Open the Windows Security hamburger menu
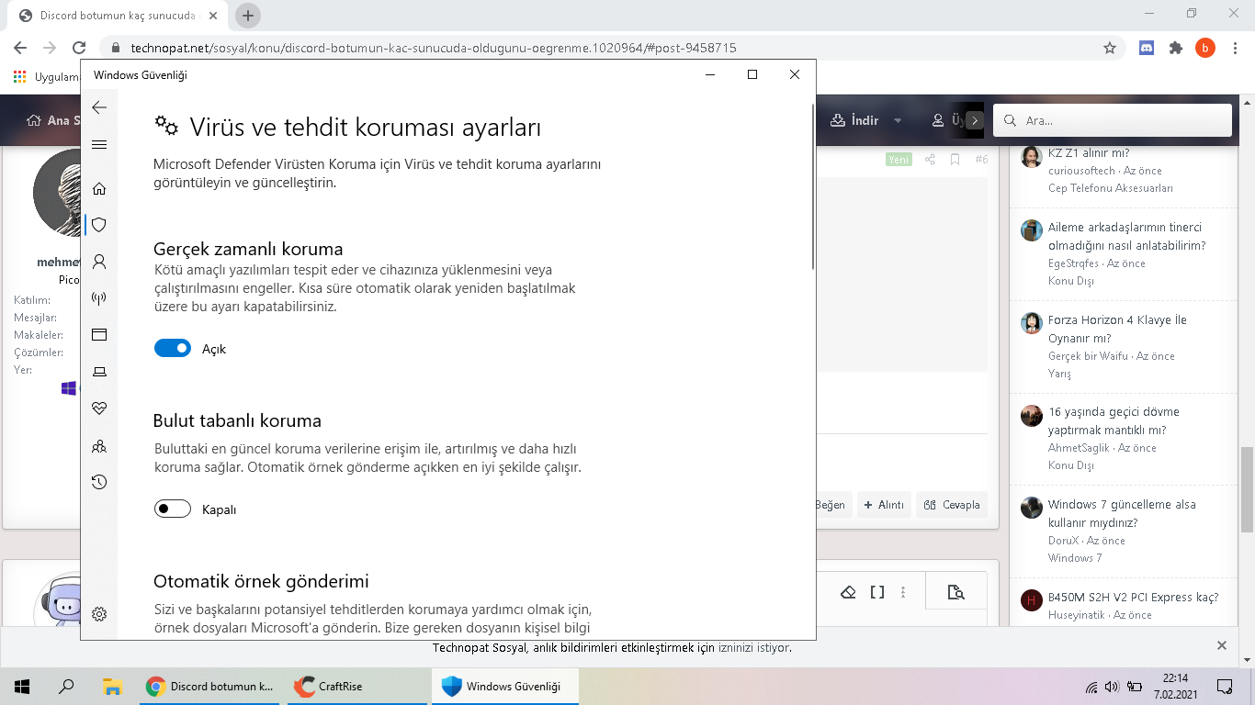1255x705 pixels. pos(99,145)
